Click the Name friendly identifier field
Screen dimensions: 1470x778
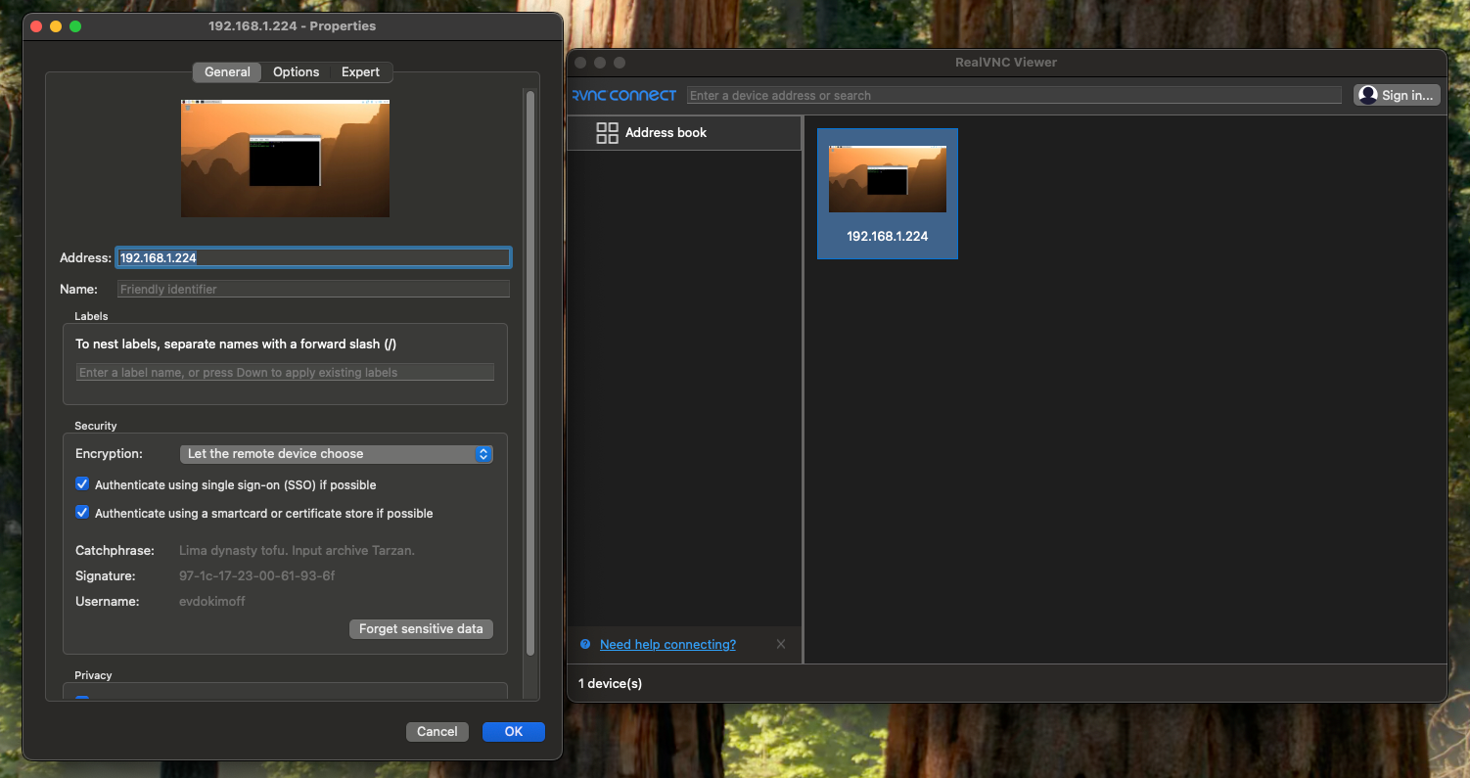pos(313,289)
